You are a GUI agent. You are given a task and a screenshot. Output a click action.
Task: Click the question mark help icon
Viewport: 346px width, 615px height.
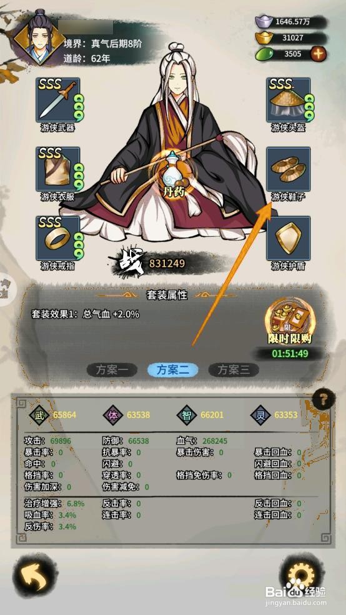[x=324, y=401]
